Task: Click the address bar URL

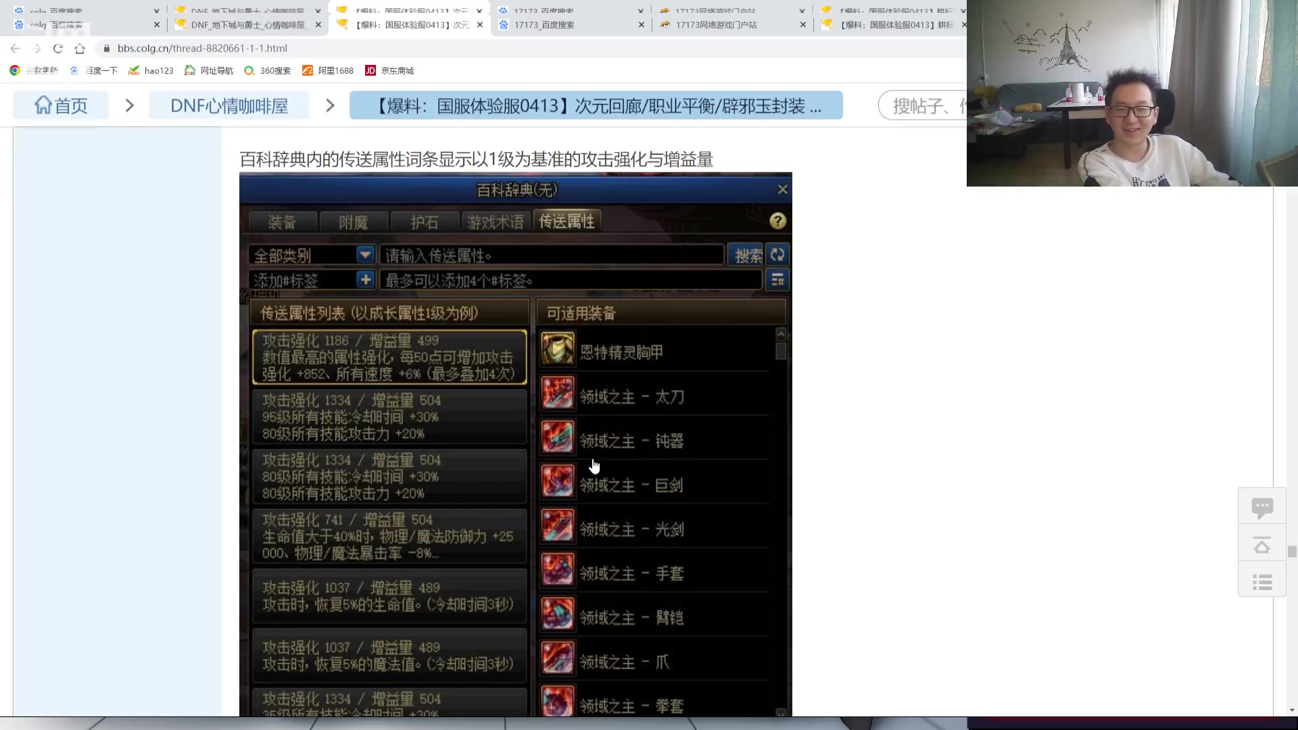Action: pos(202,49)
